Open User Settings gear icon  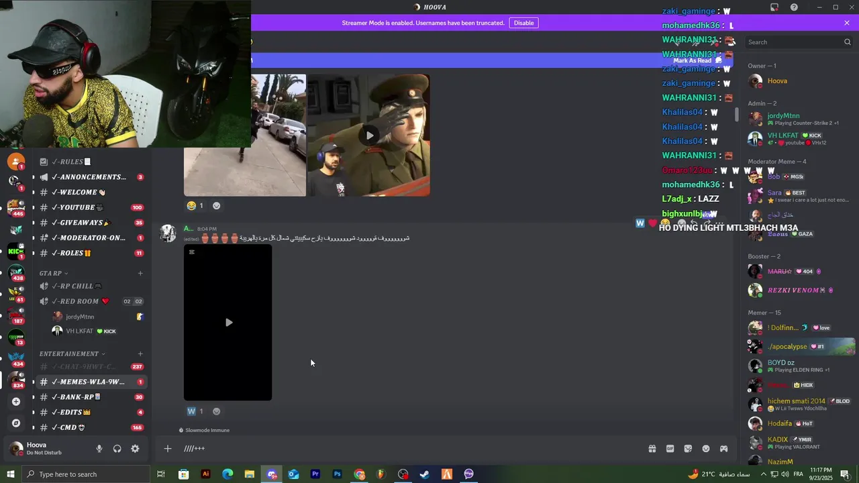(x=135, y=449)
